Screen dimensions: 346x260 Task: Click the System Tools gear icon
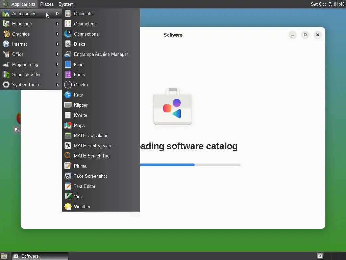coord(6,85)
